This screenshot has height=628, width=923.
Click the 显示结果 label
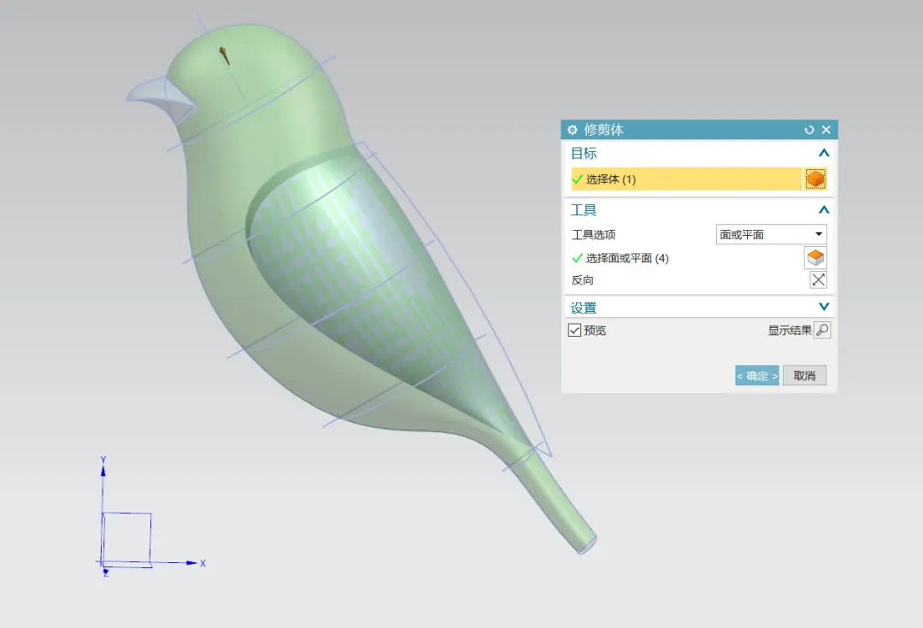point(790,330)
